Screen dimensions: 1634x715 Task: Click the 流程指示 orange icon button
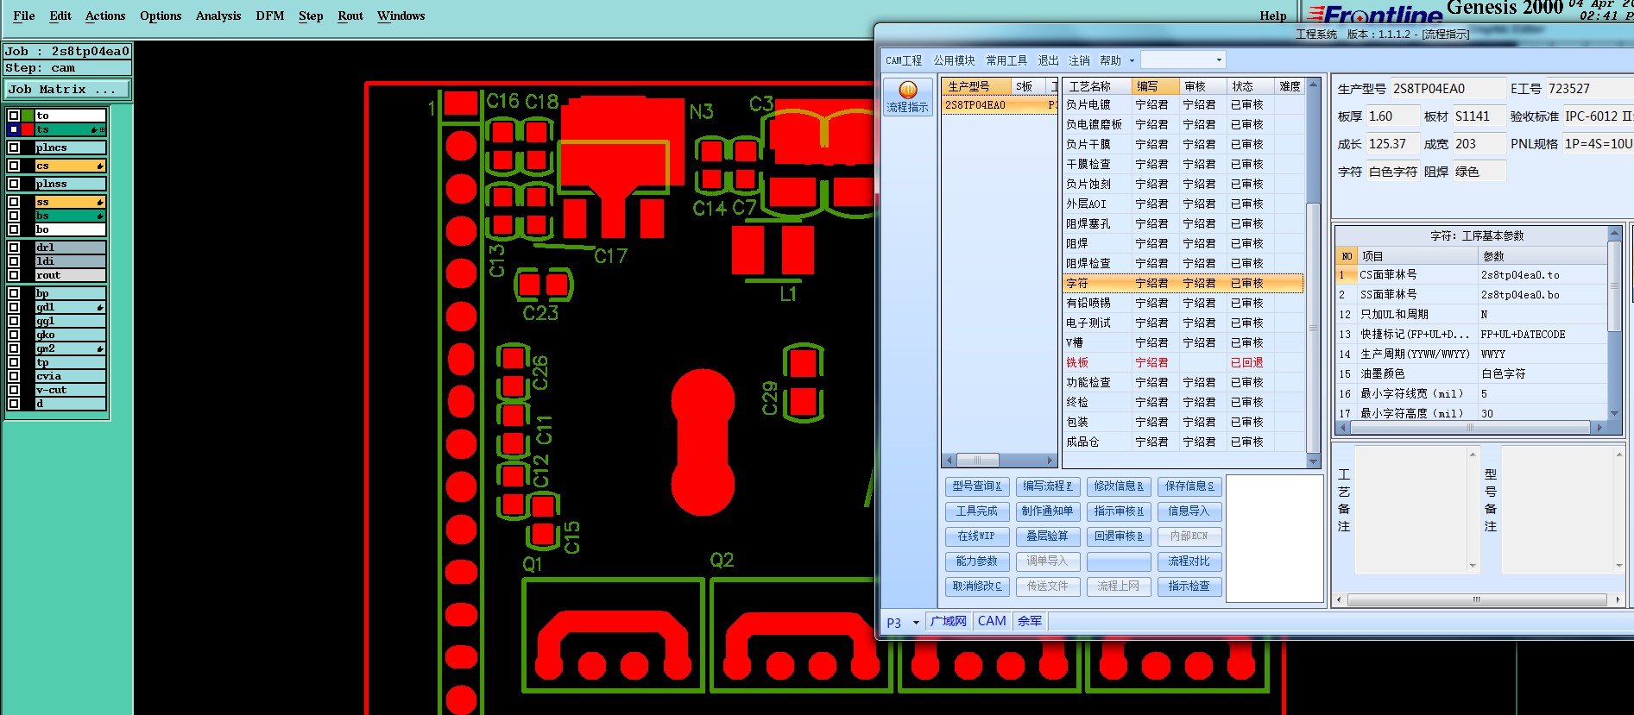coord(907,97)
